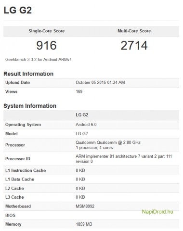Select the 1859 MB memory value
This screenshot has width=183, height=231.
point(84,224)
